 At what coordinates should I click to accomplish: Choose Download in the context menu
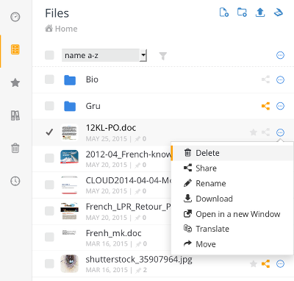pos(232,199)
